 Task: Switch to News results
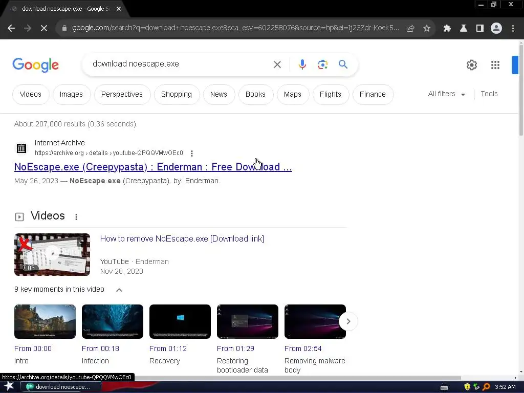click(x=219, y=95)
